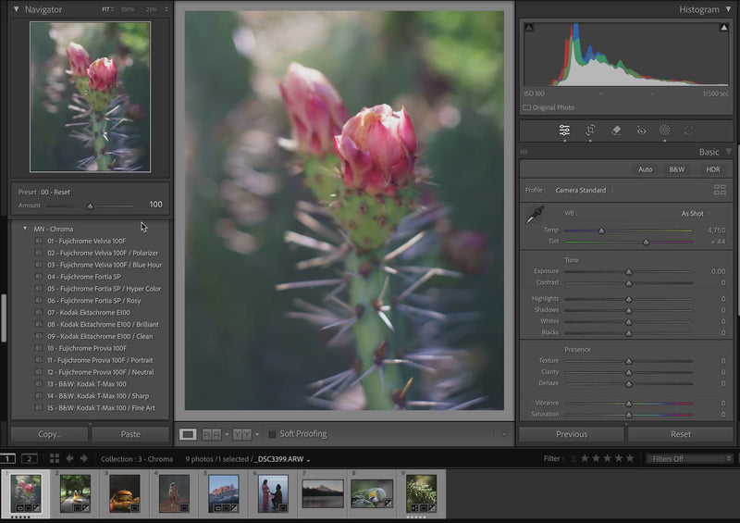This screenshot has width=740, height=523.
Task: Open the Profile Browser grid icon
Action: 720,190
